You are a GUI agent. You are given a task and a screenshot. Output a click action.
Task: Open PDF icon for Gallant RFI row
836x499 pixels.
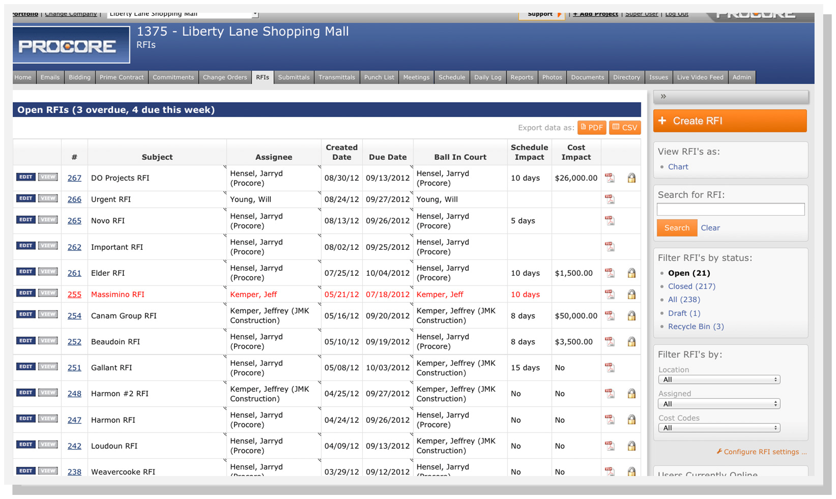[610, 367]
